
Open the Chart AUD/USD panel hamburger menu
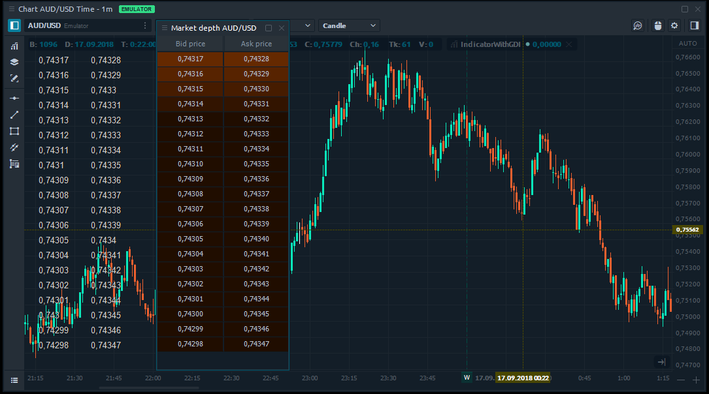pyautogui.click(x=12, y=9)
